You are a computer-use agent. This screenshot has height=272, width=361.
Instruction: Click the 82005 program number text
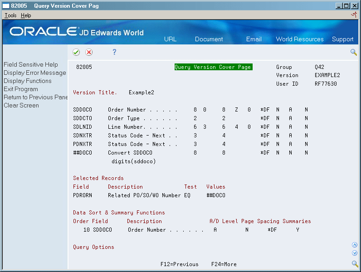(x=84, y=67)
